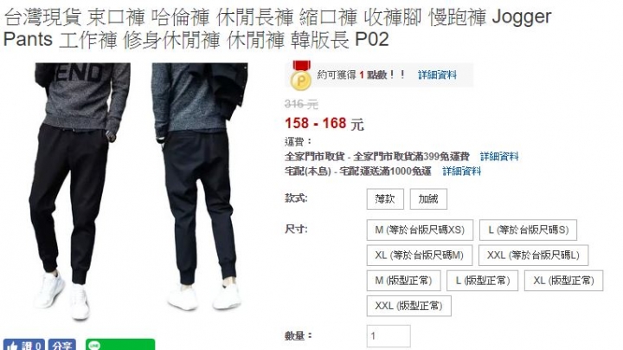Pick size L (版型正常)

(482, 281)
